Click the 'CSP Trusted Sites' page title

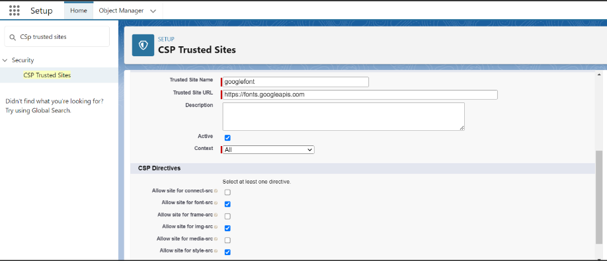[196, 50]
